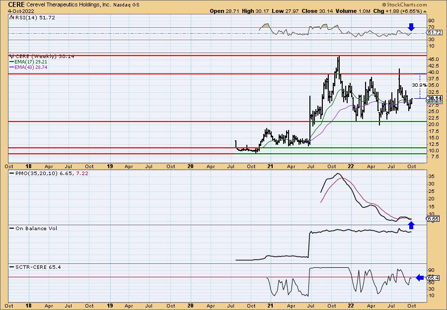This screenshot has width=447, height=310.
Task: Select the Open 28.71 value
Action: point(225,11)
